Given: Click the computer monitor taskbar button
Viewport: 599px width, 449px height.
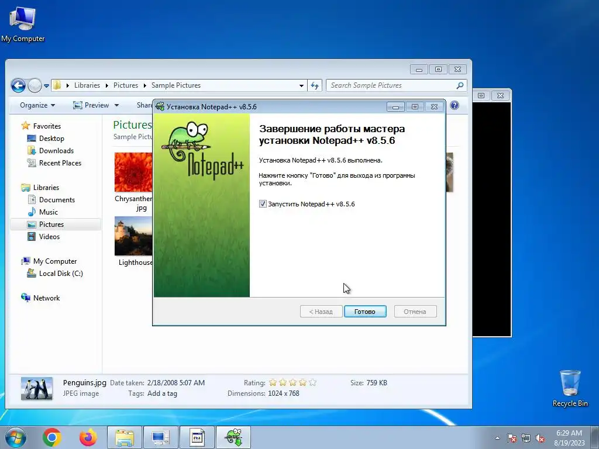Looking at the screenshot, I should click(161, 437).
